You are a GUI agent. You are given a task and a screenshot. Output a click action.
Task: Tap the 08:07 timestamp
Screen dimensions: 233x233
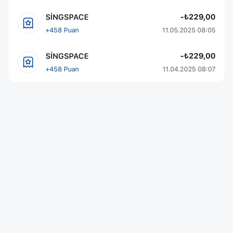click(x=207, y=69)
